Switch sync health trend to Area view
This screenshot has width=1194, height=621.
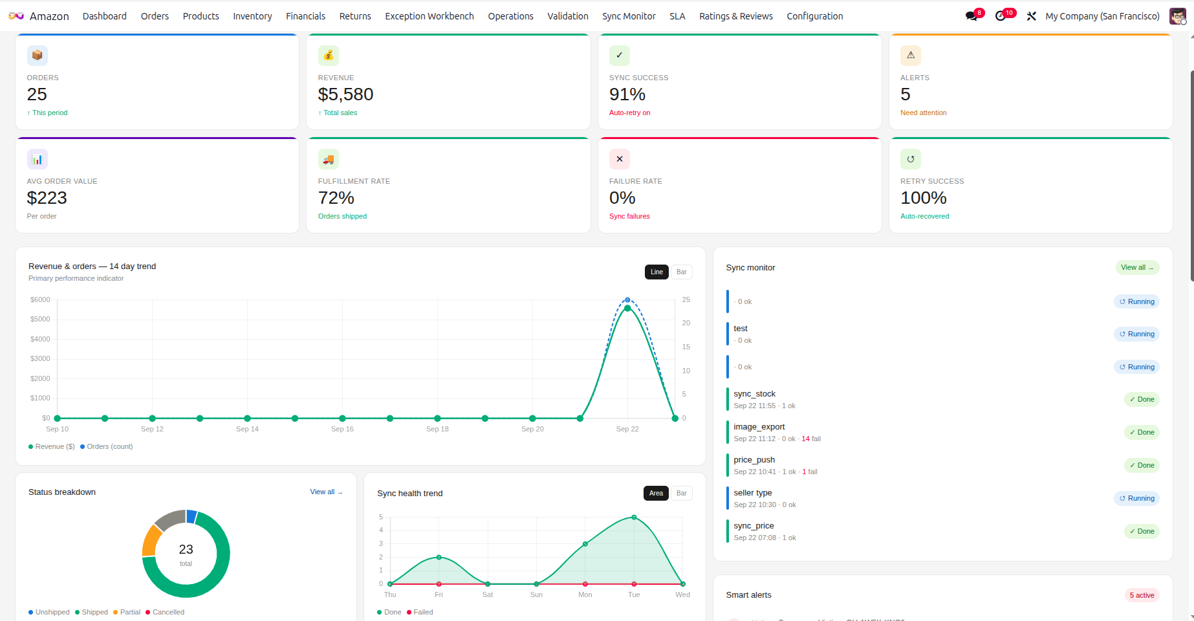[656, 494]
